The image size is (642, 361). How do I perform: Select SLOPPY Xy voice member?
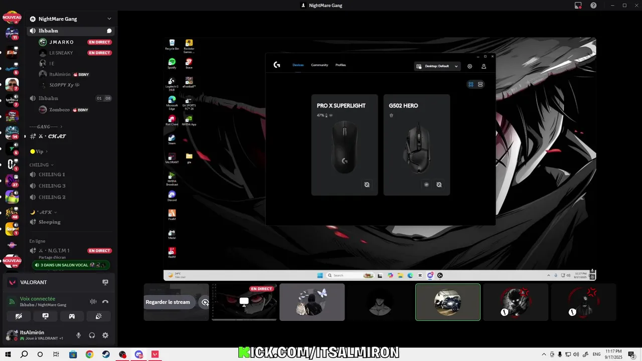click(x=61, y=85)
